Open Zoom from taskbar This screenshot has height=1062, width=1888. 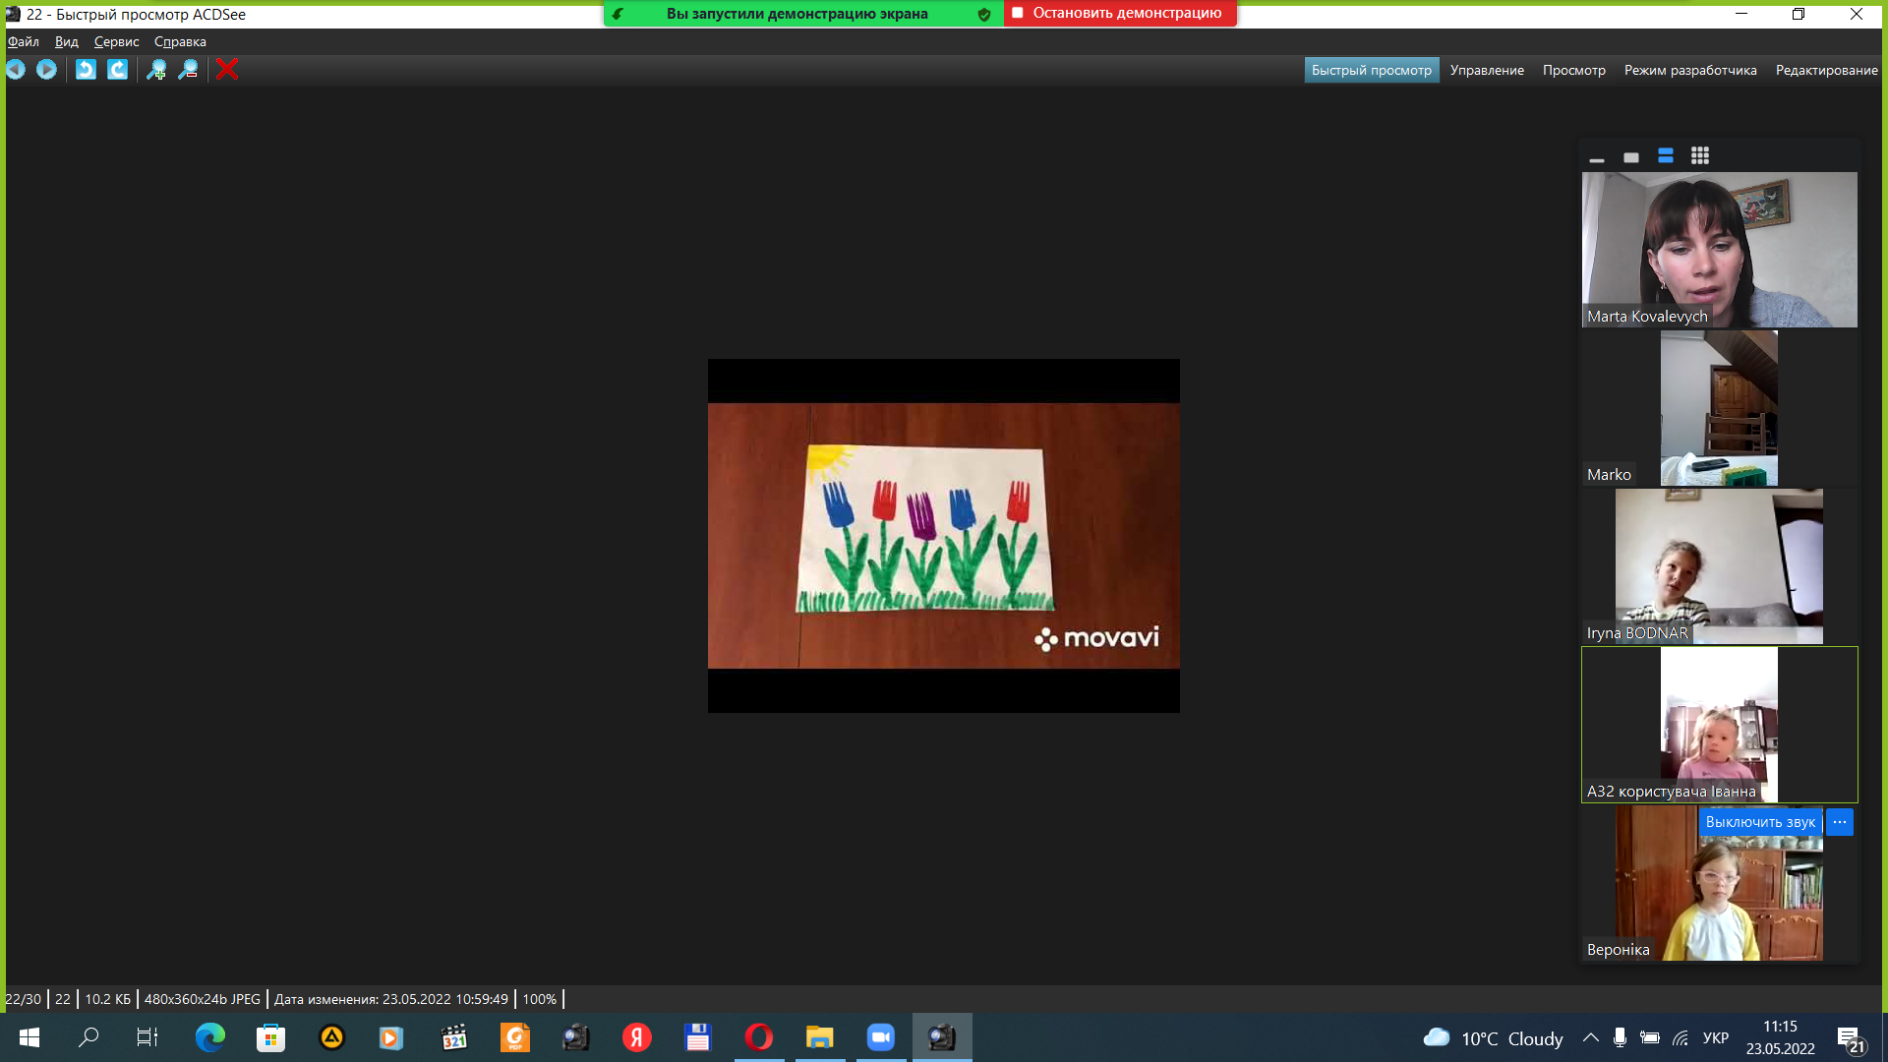pyautogui.click(x=880, y=1037)
